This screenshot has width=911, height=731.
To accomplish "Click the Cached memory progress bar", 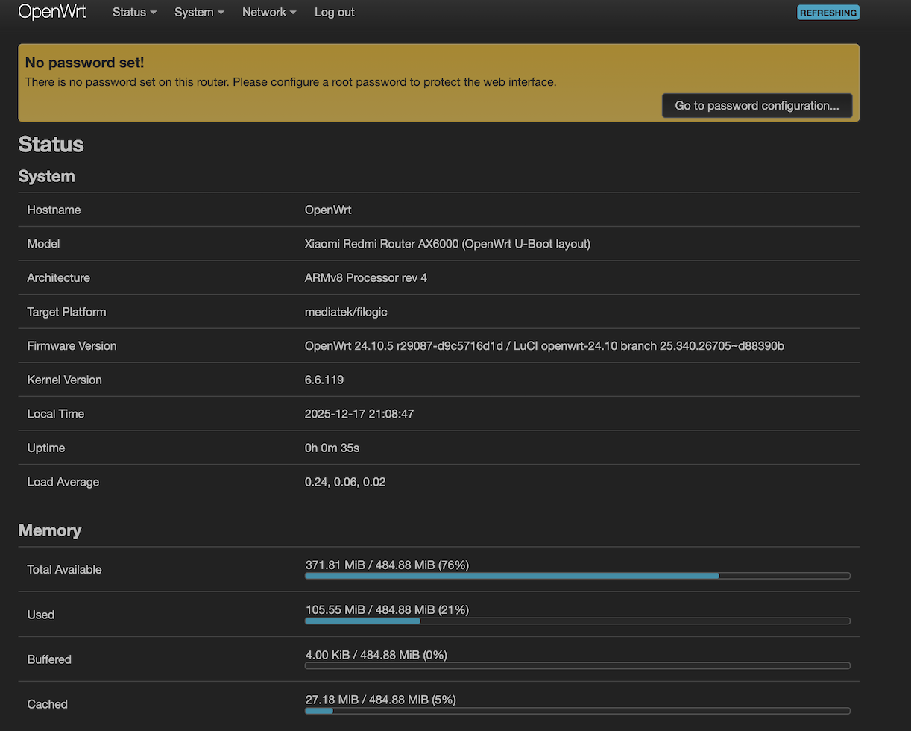I will 577,710.
